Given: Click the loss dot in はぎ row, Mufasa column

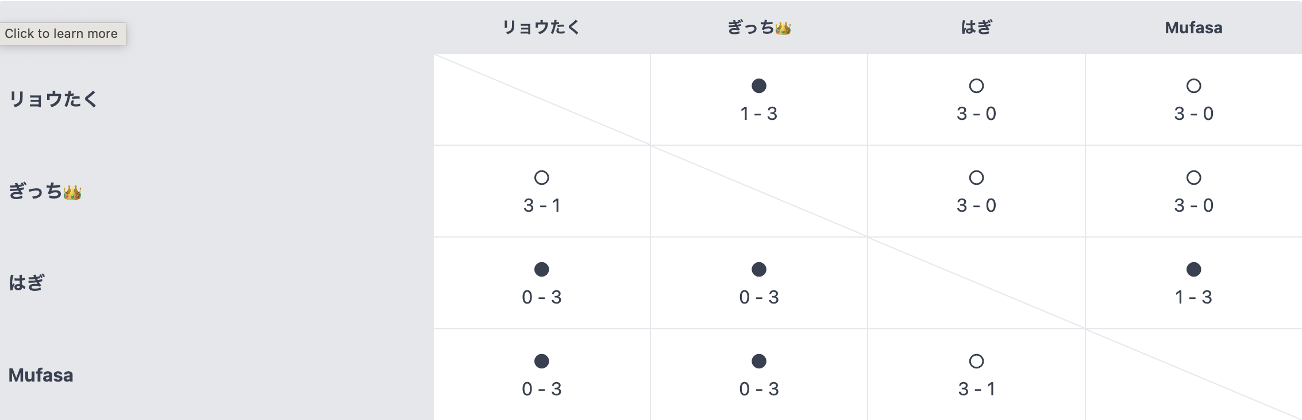Looking at the screenshot, I should pos(1193,270).
